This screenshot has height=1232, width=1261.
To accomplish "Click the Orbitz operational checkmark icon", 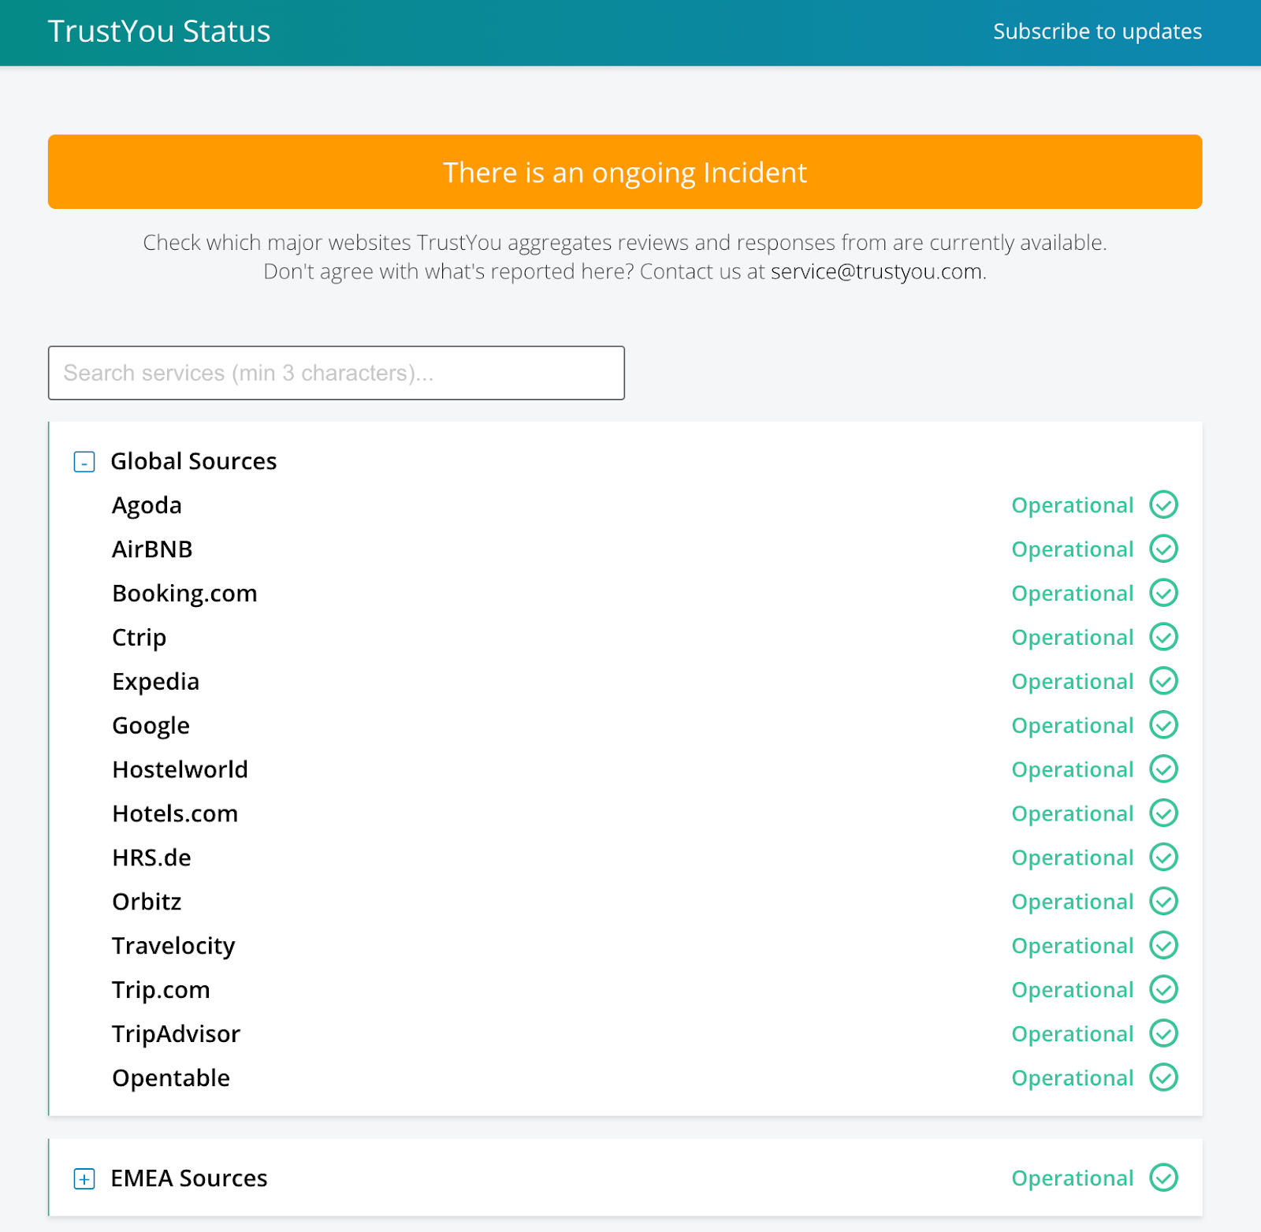I will [x=1163, y=902].
